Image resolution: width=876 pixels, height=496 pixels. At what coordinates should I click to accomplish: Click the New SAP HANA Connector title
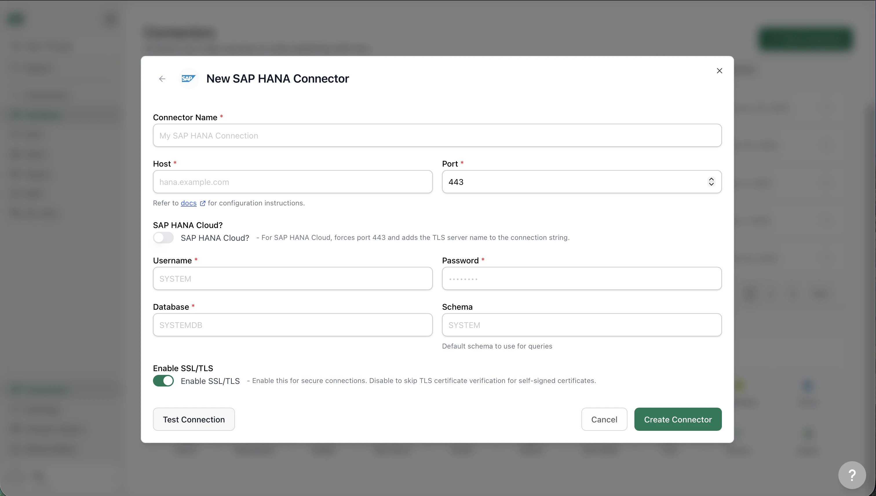(278, 79)
